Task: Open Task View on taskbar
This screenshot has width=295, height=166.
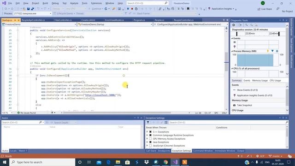Action: click(89, 162)
